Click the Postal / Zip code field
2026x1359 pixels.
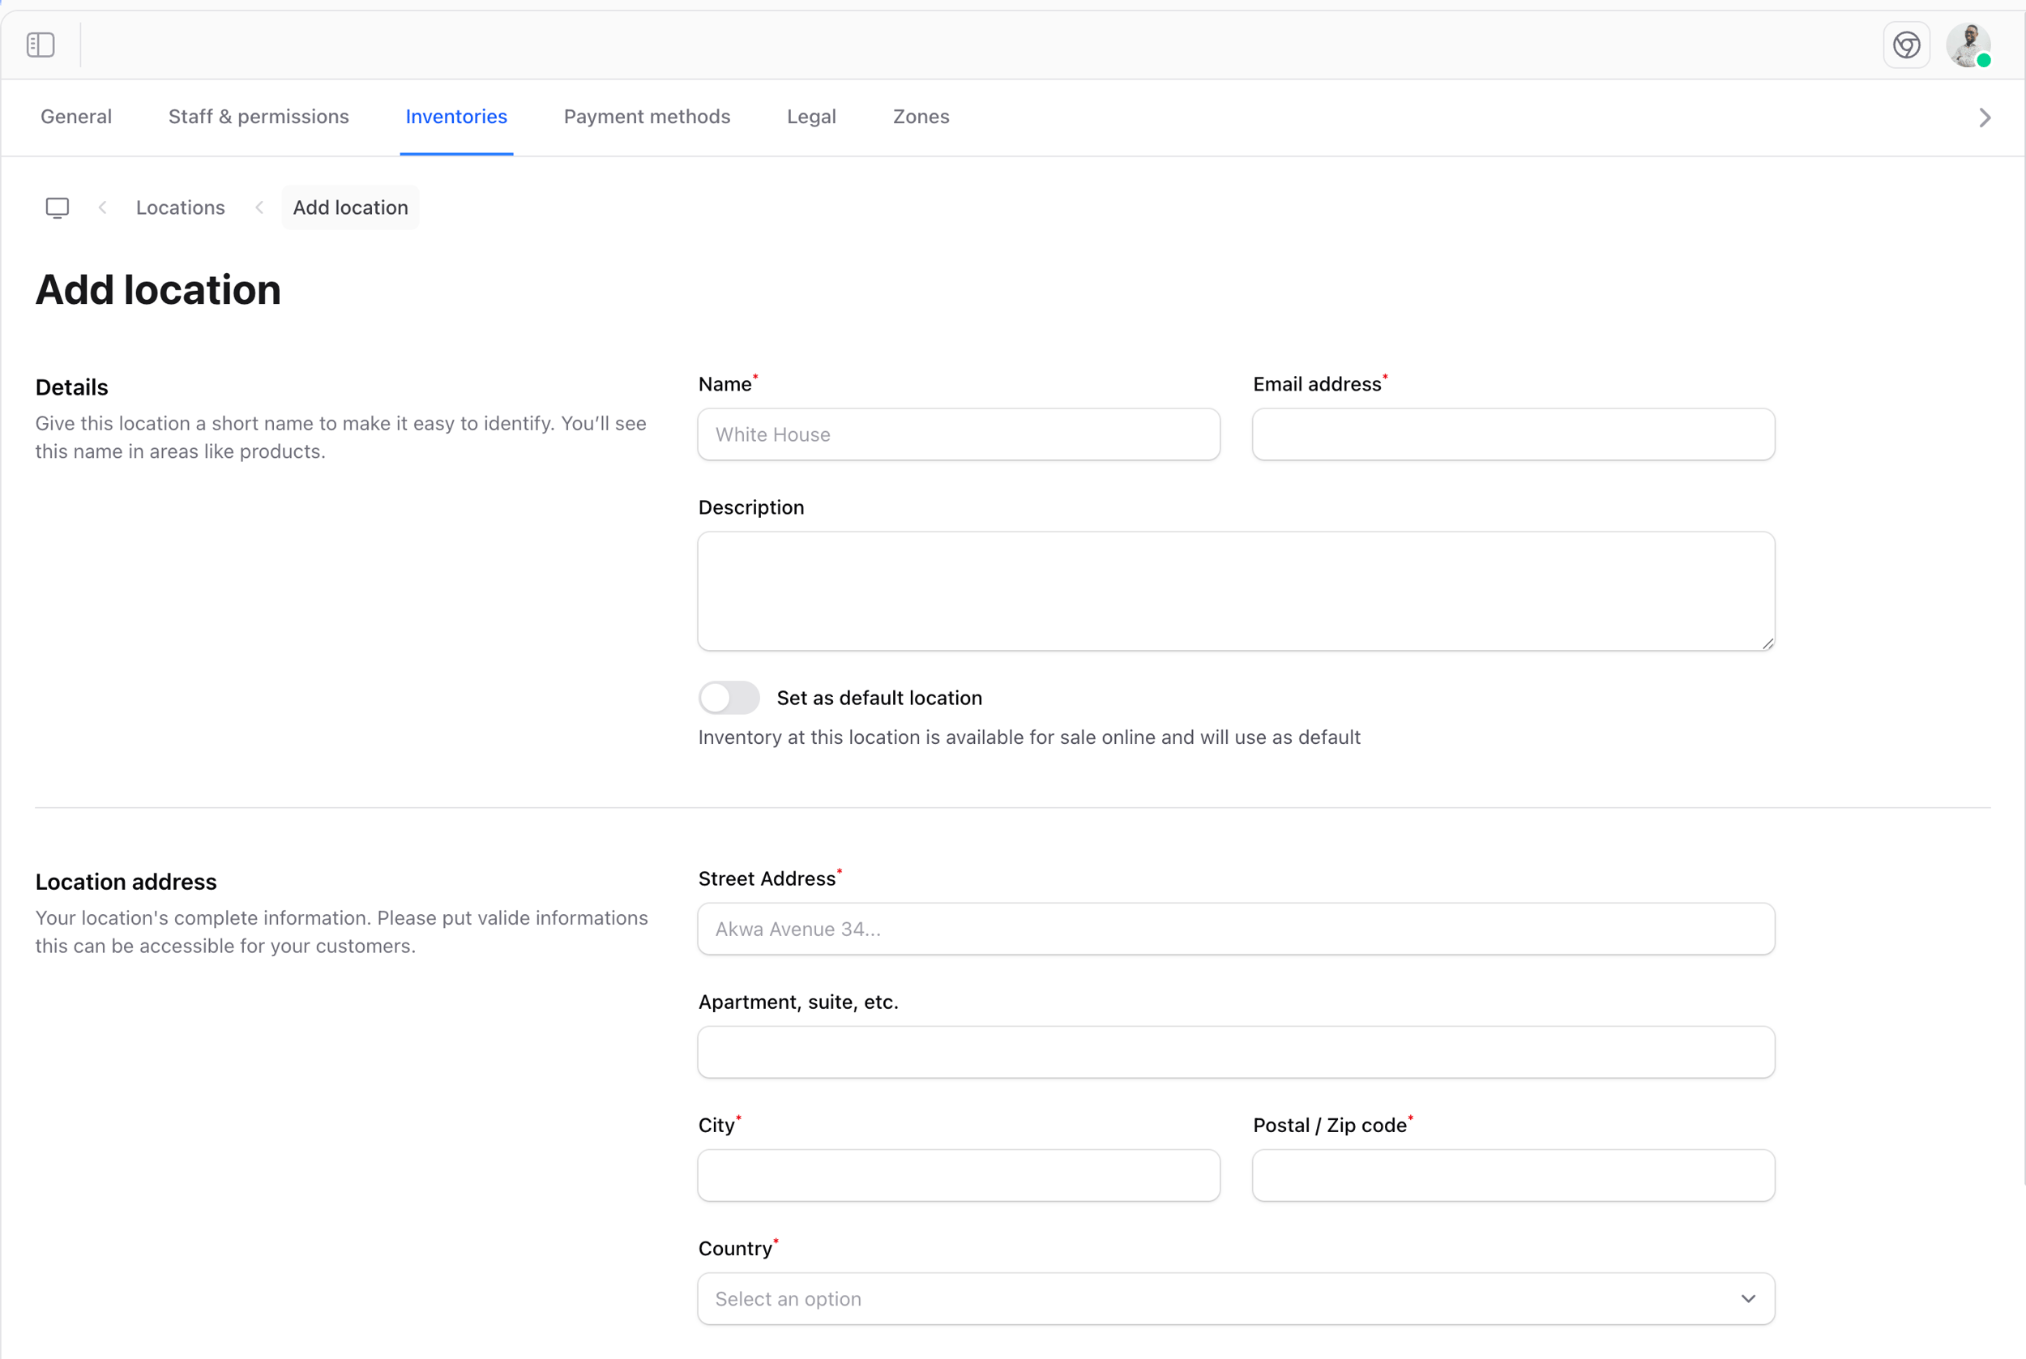tap(1513, 1175)
